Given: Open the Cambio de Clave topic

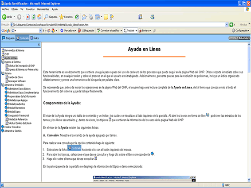Looking at the screenshot, I should [14, 77].
